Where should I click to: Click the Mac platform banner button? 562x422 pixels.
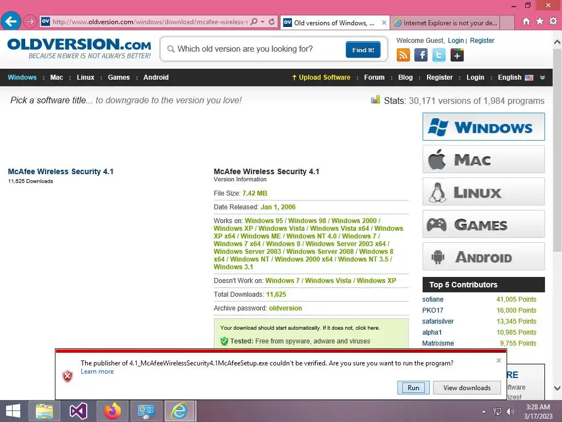(x=484, y=159)
